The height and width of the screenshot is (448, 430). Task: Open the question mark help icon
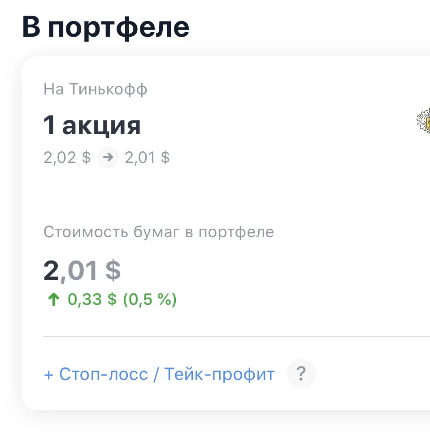coord(301,374)
